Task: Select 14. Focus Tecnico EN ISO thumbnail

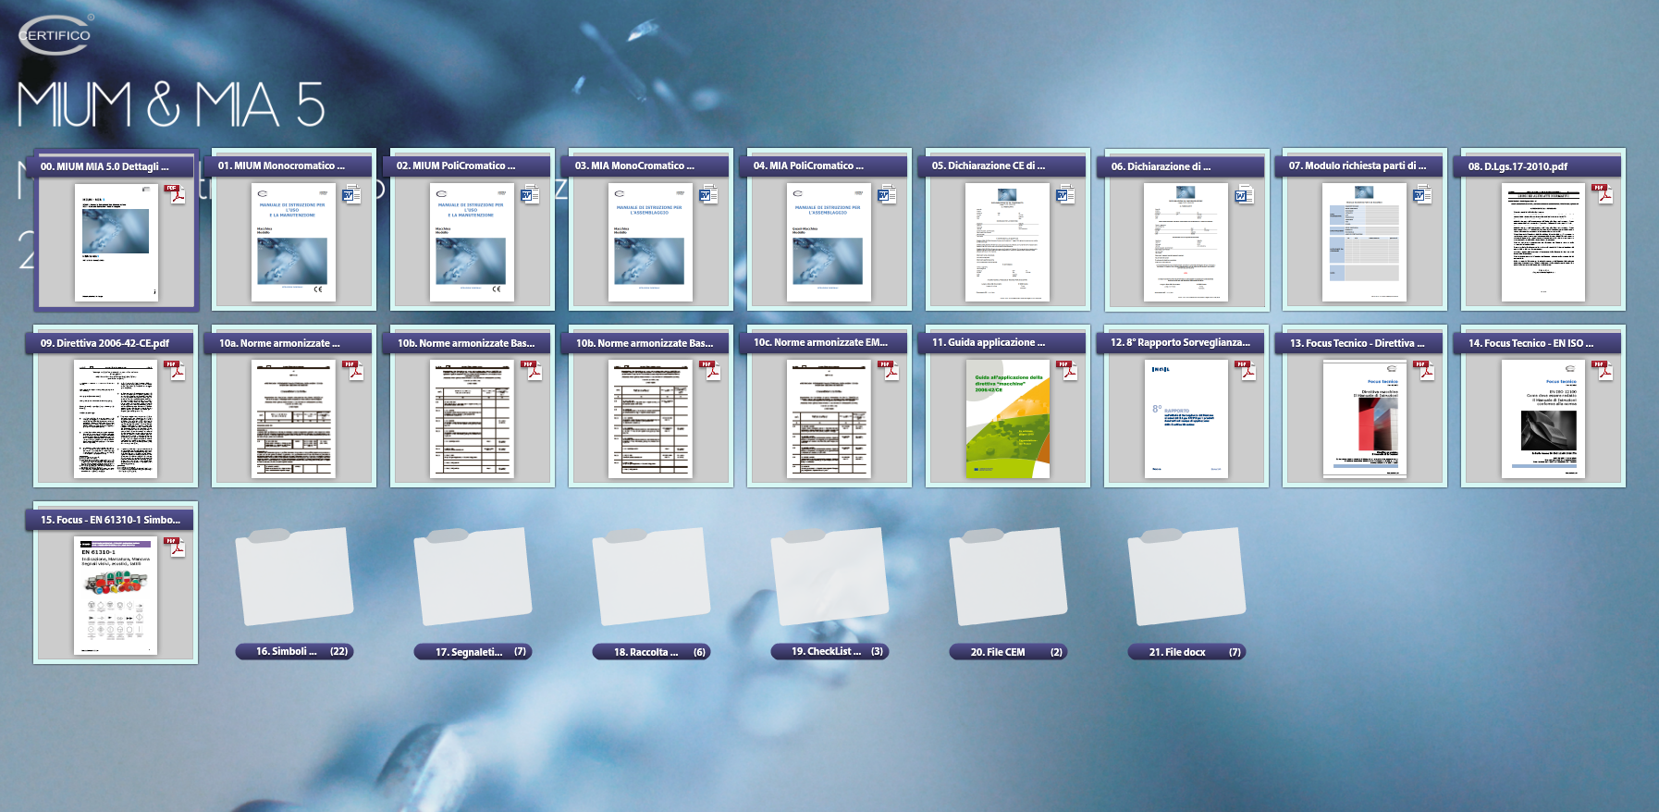Action: 1542,419
